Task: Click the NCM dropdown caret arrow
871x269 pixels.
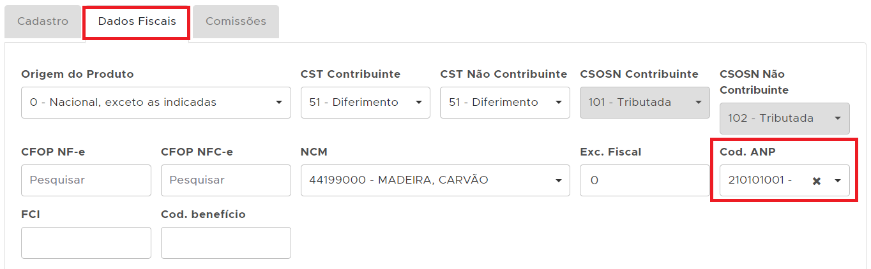Action: pos(559,180)
